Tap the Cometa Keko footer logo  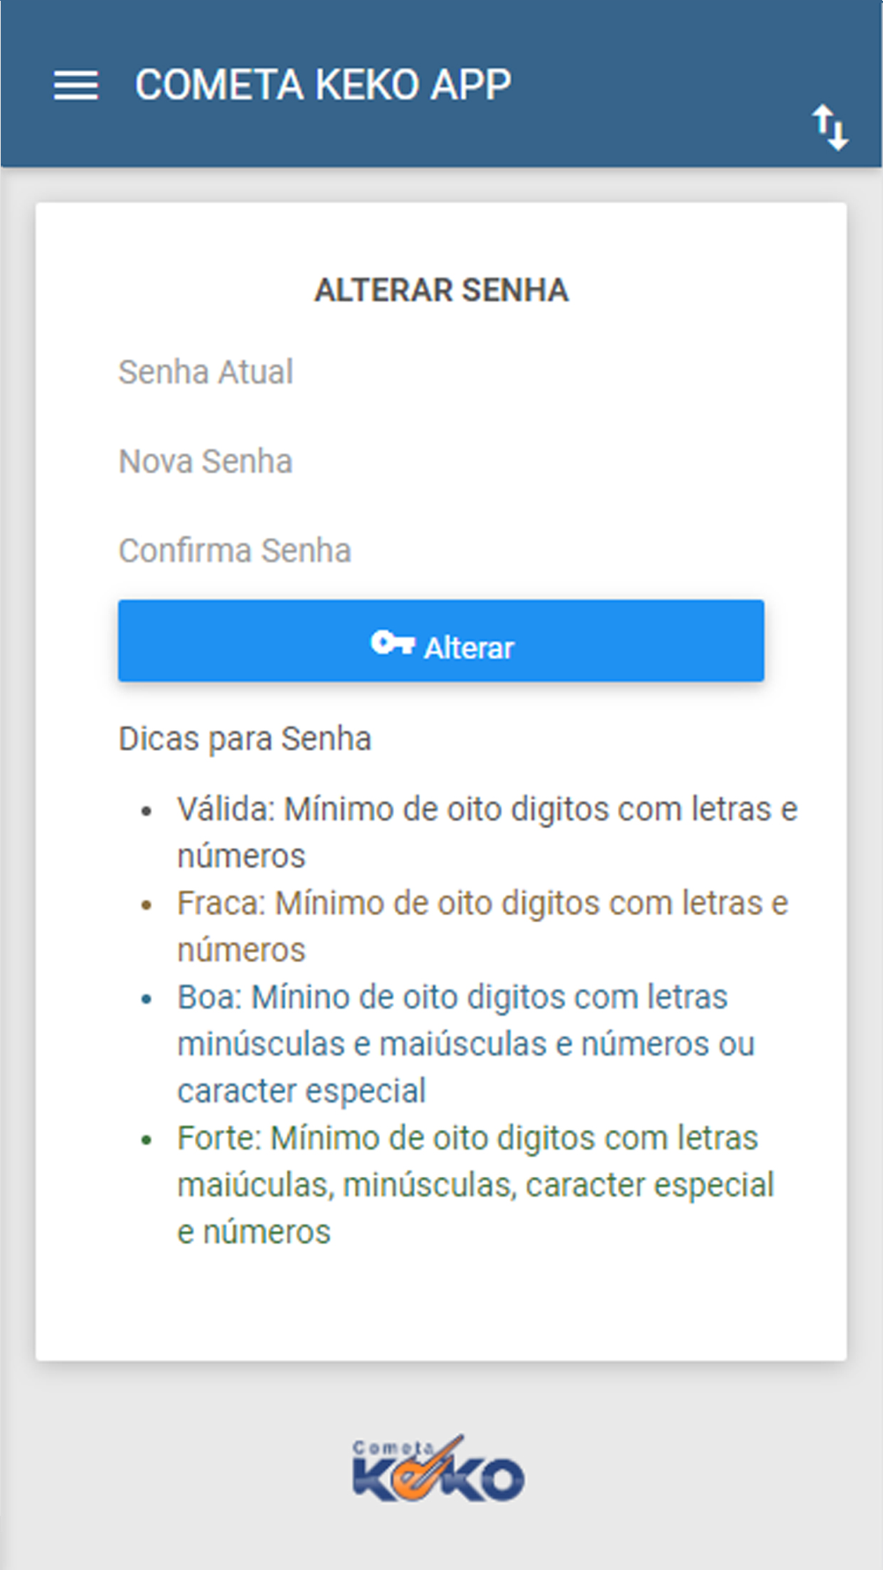tap(439, 1468)
